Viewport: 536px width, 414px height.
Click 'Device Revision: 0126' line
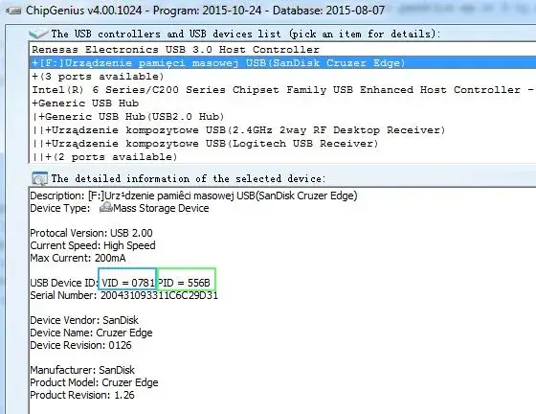(80, 345)
